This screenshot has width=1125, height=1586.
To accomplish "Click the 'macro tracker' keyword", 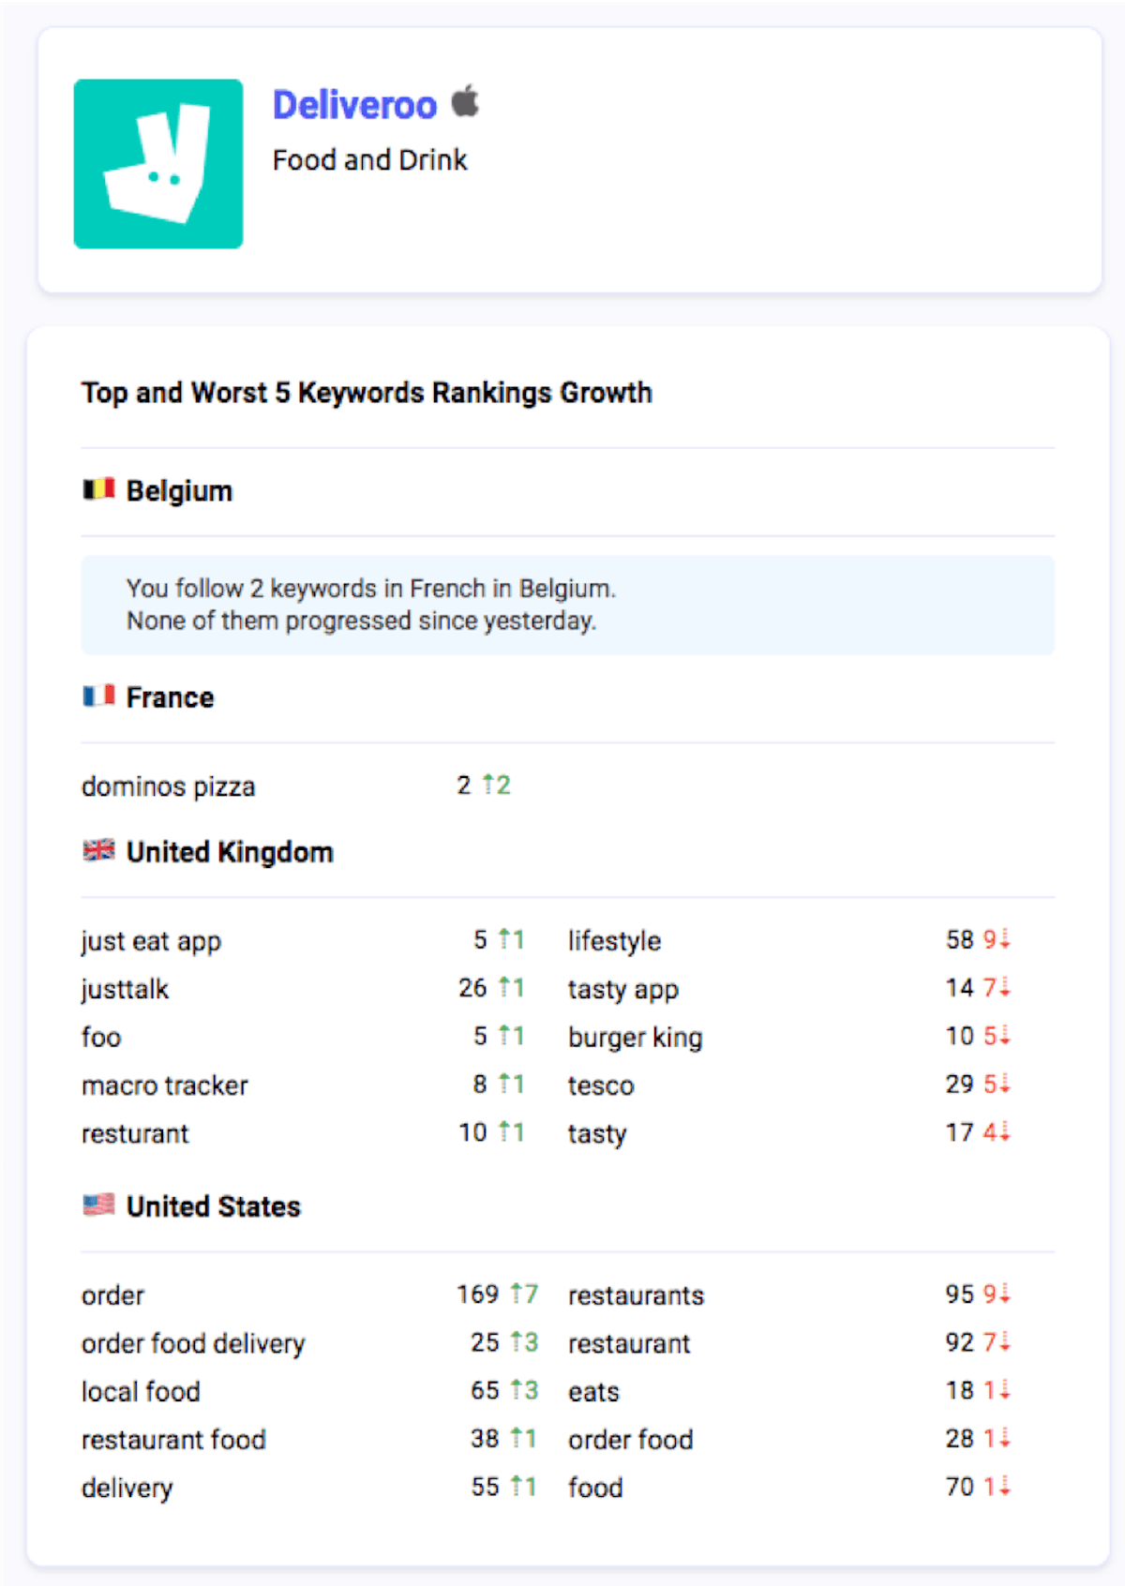I will tap(165, 1085).
